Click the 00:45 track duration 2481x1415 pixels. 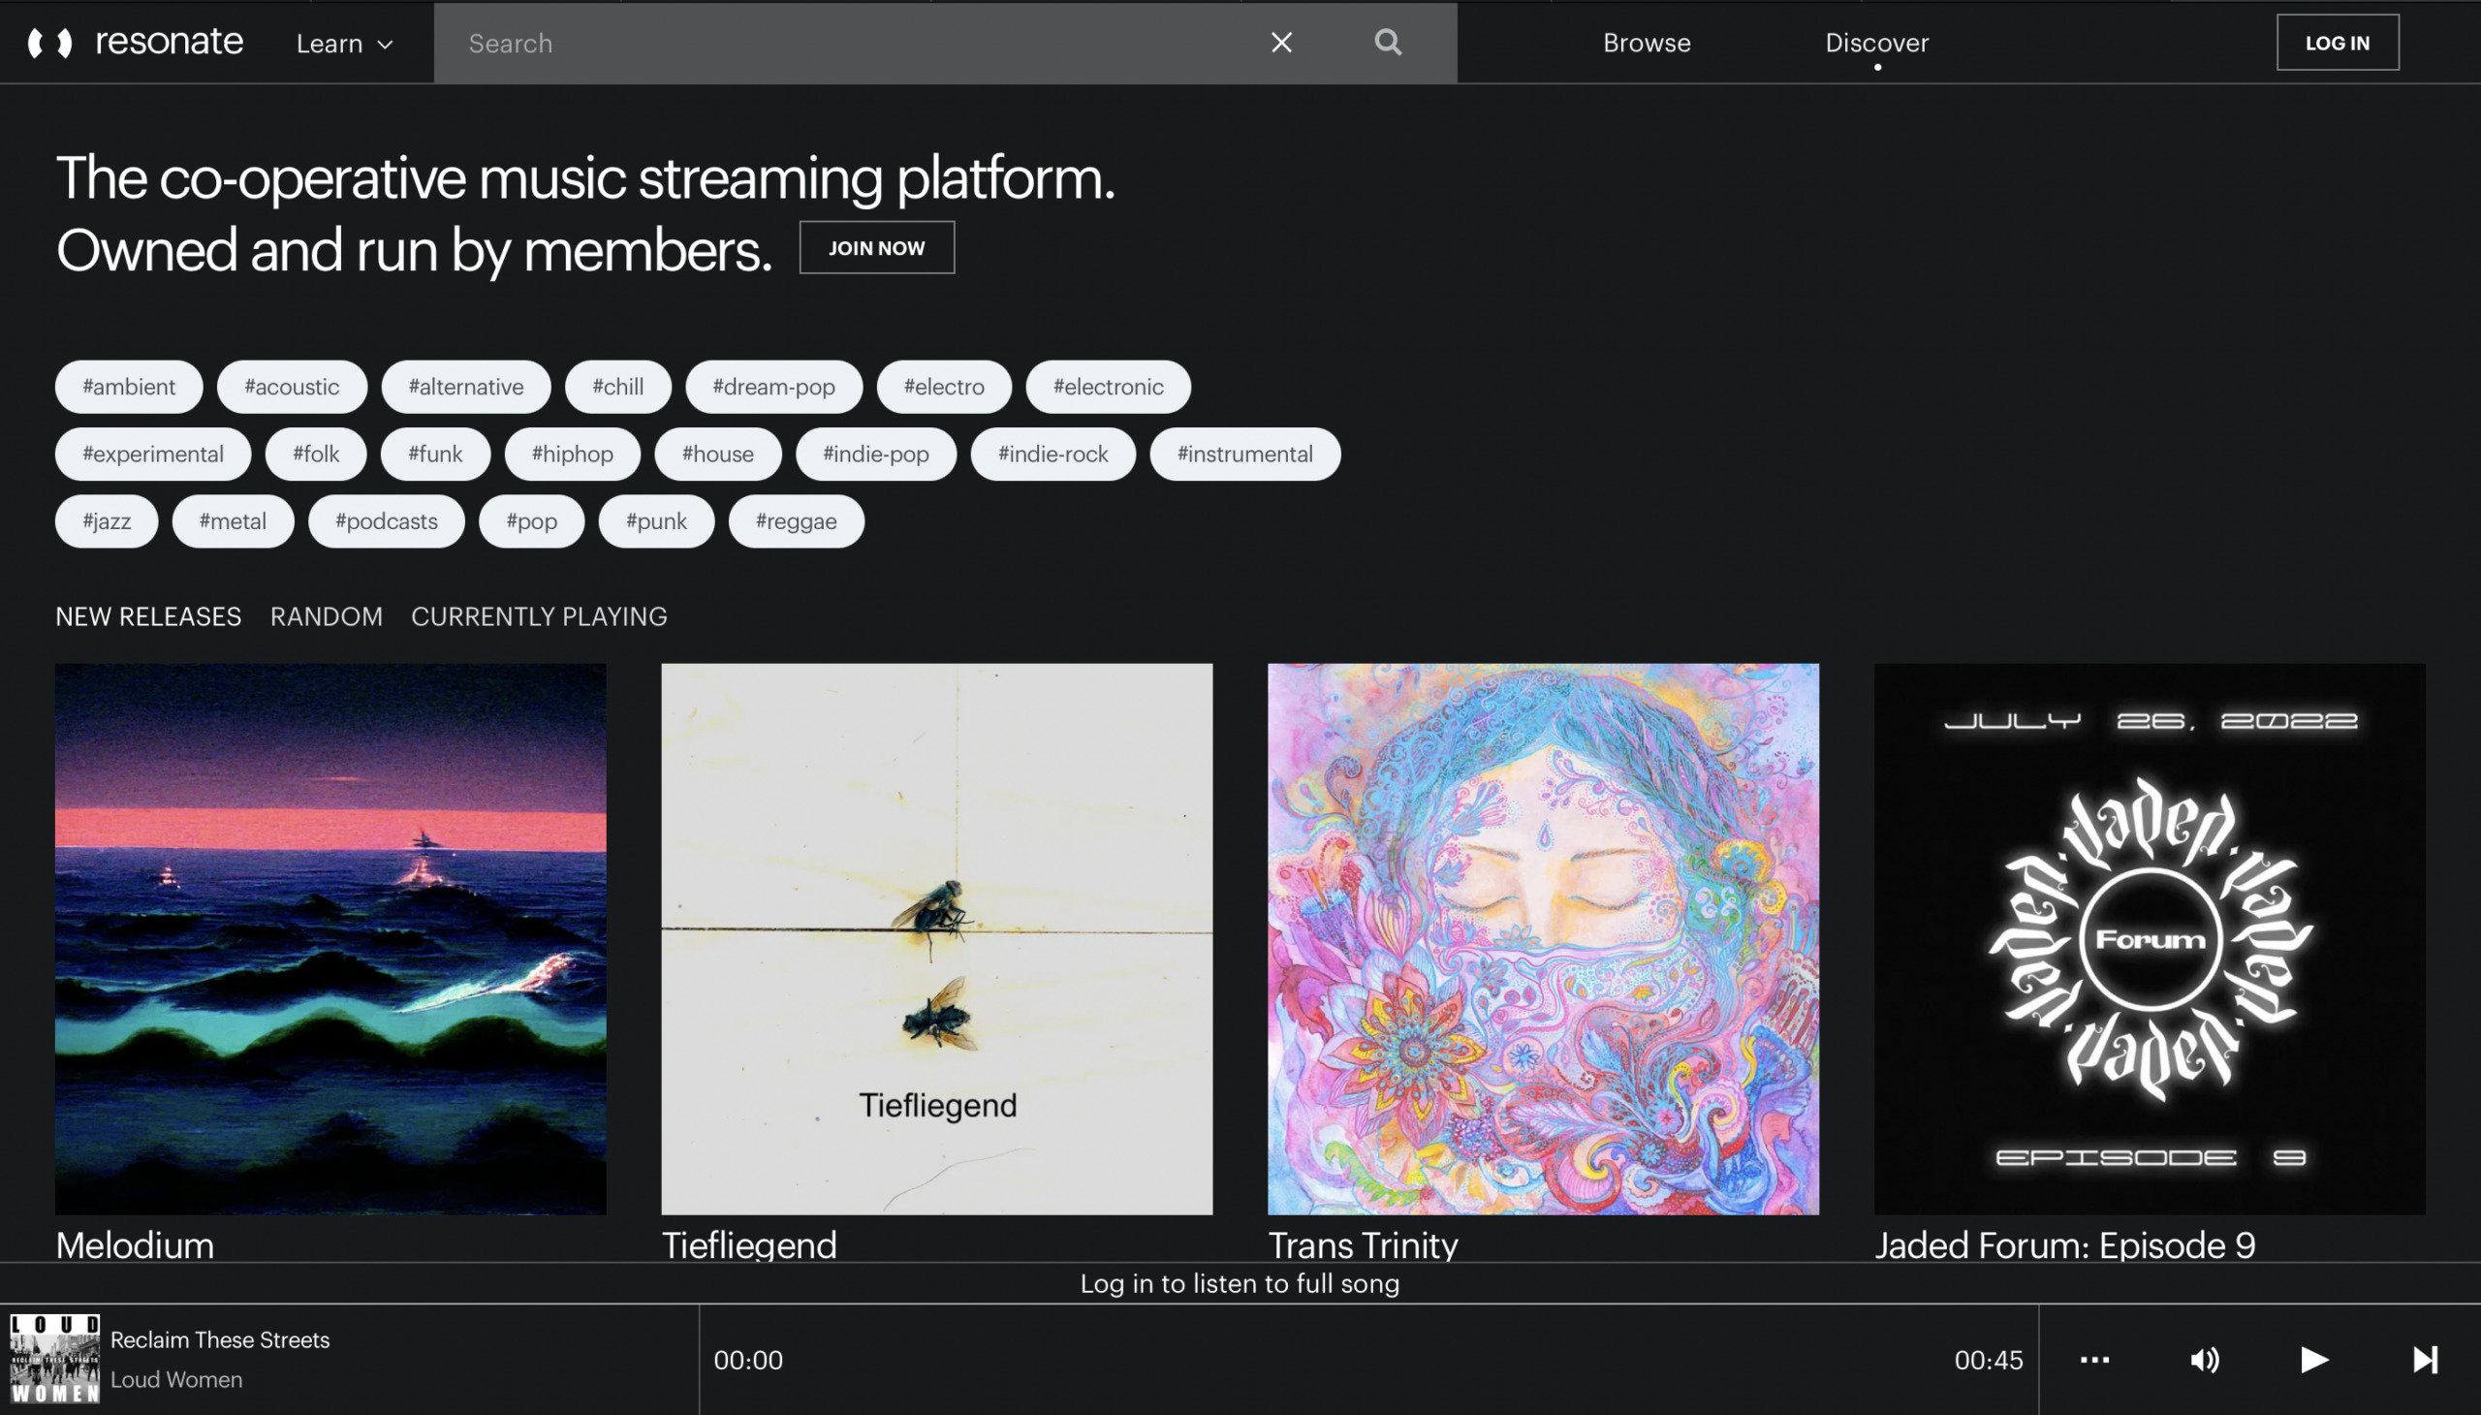[x=1989, y=1360]
